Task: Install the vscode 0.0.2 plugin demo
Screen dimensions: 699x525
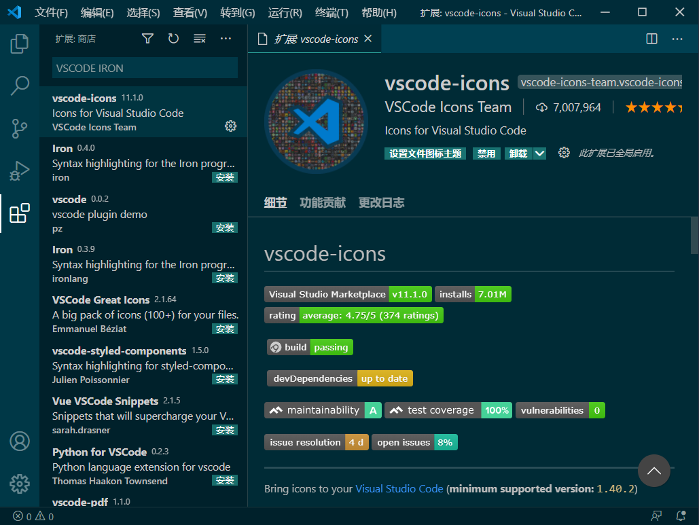Action: (x=225, y=228)
